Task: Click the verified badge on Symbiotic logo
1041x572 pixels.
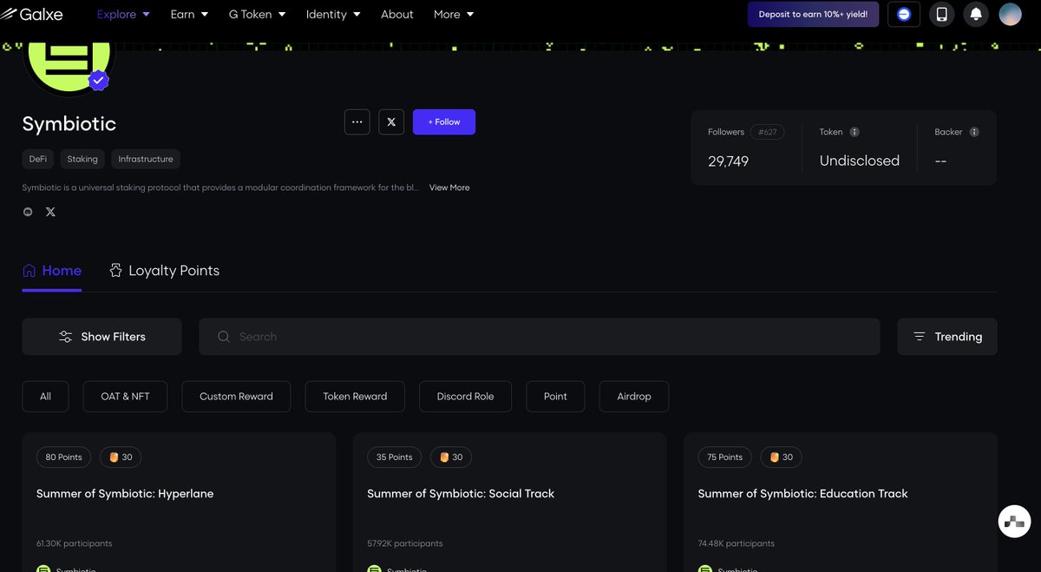Action: point(98,80)
